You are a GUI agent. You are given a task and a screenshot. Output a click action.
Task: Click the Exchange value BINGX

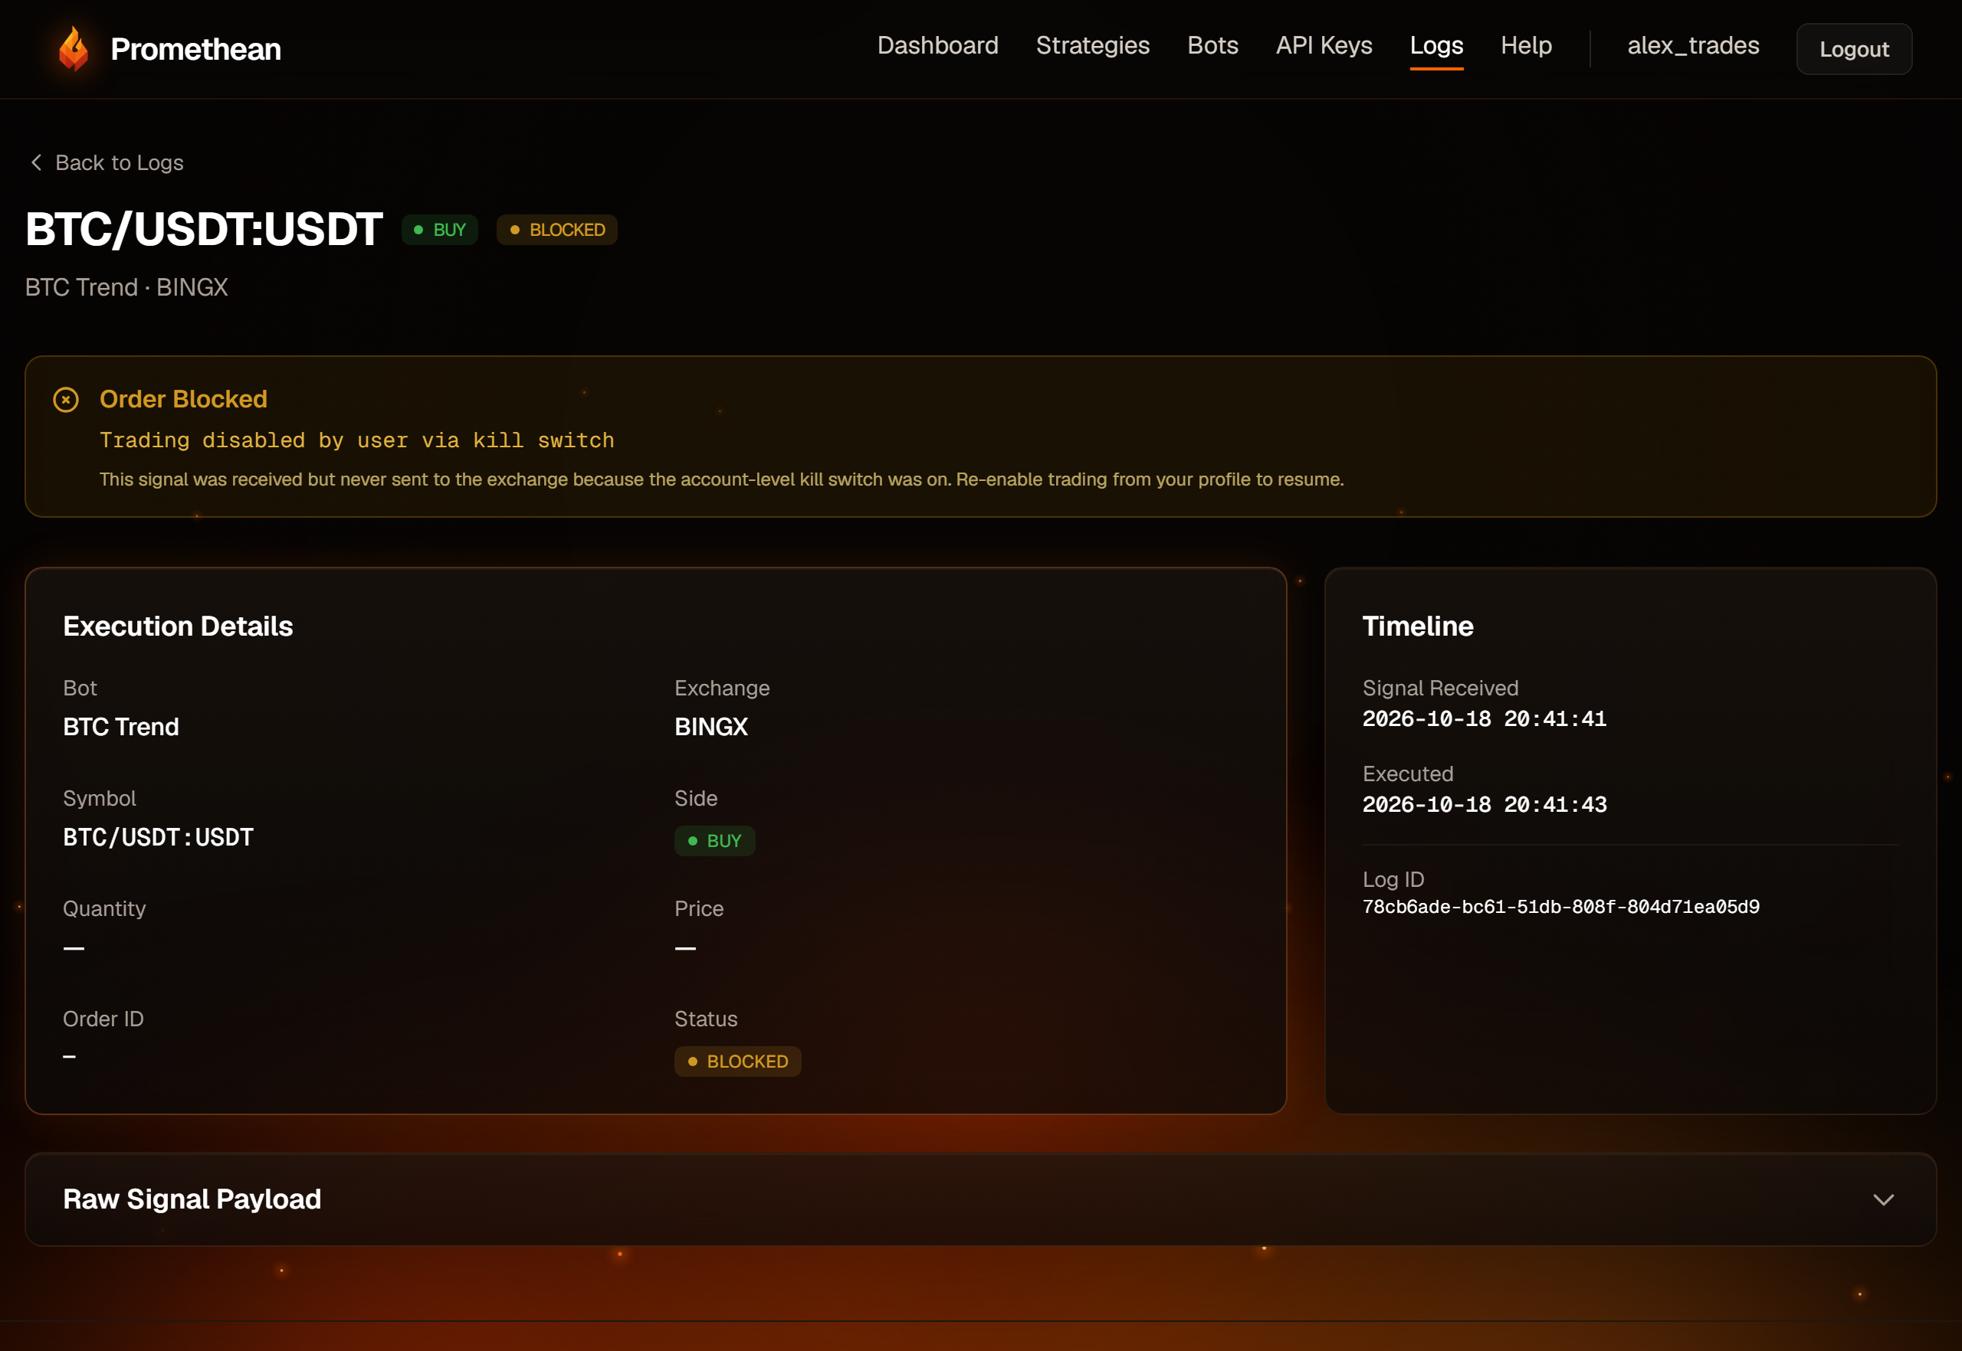pyautogui.click(x=710, y=727)
